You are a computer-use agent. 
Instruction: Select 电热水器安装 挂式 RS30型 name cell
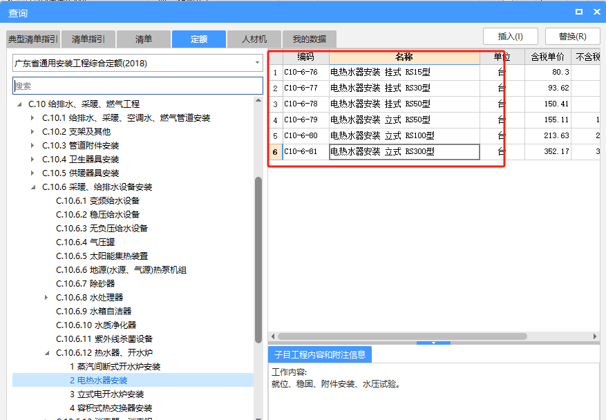(x=404, y=88)
